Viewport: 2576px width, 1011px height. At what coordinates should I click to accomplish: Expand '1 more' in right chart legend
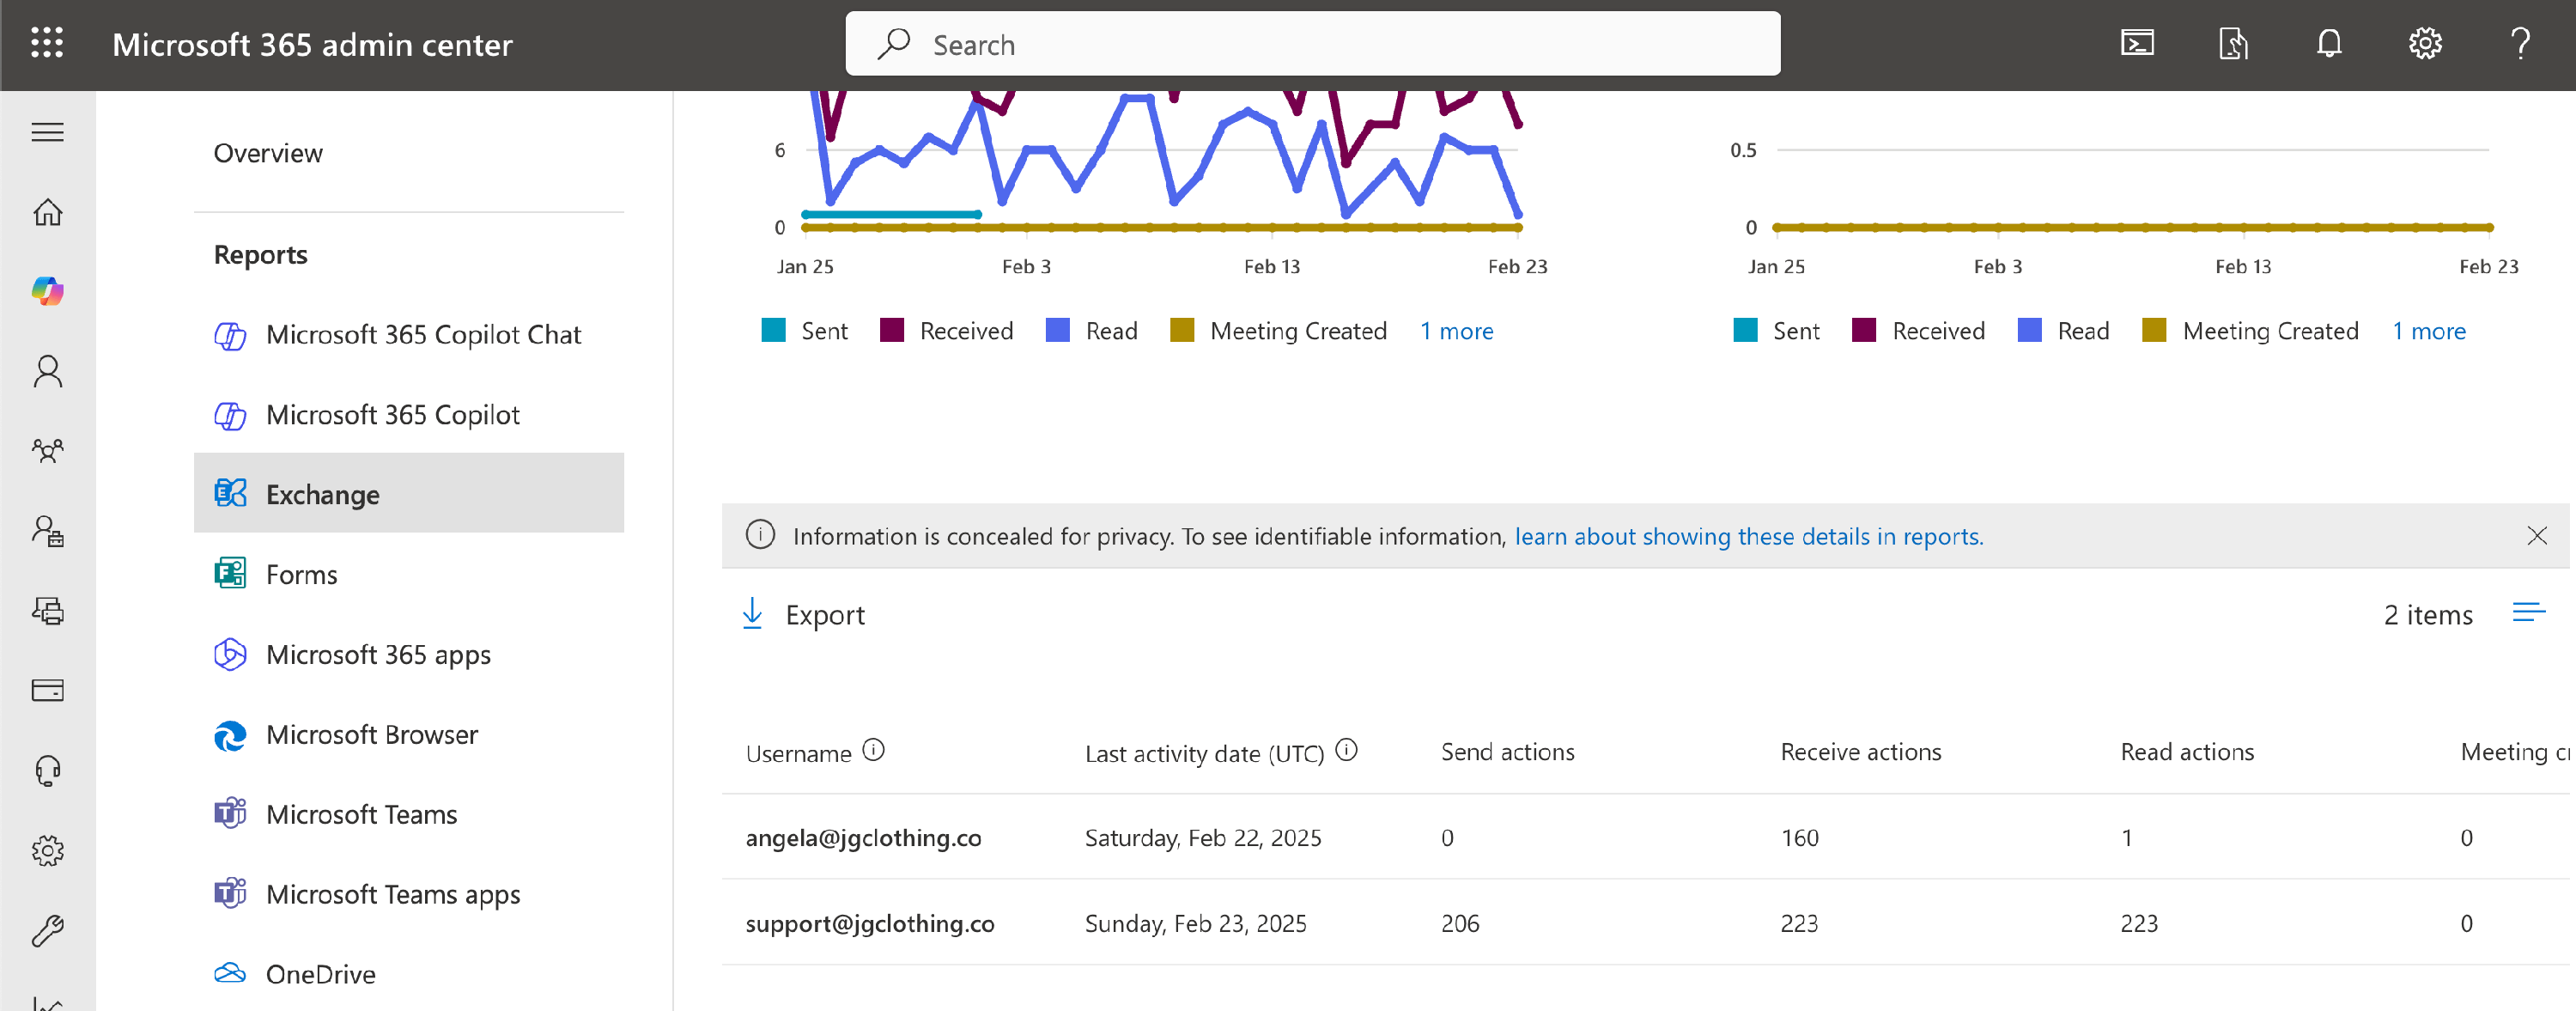click(2428, 331)
